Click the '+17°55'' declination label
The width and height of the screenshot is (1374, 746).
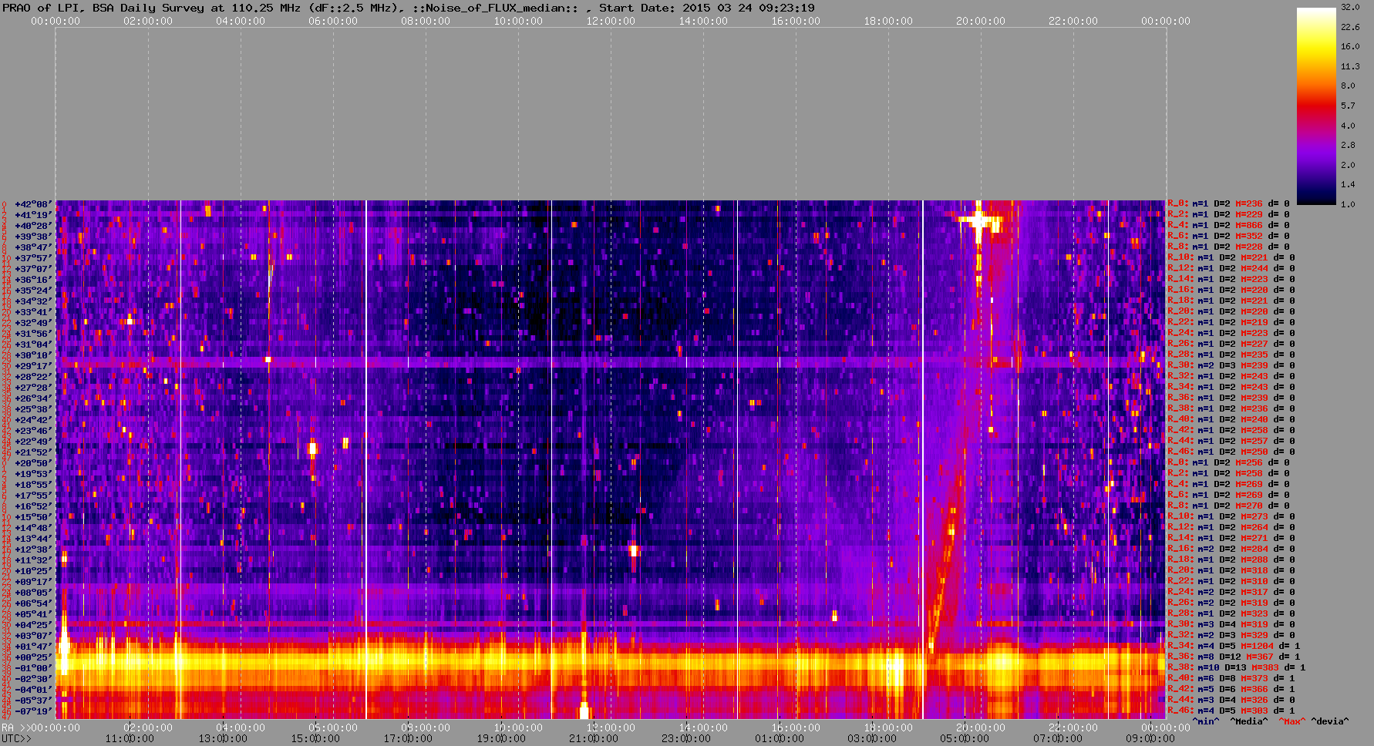pos(33,496)
